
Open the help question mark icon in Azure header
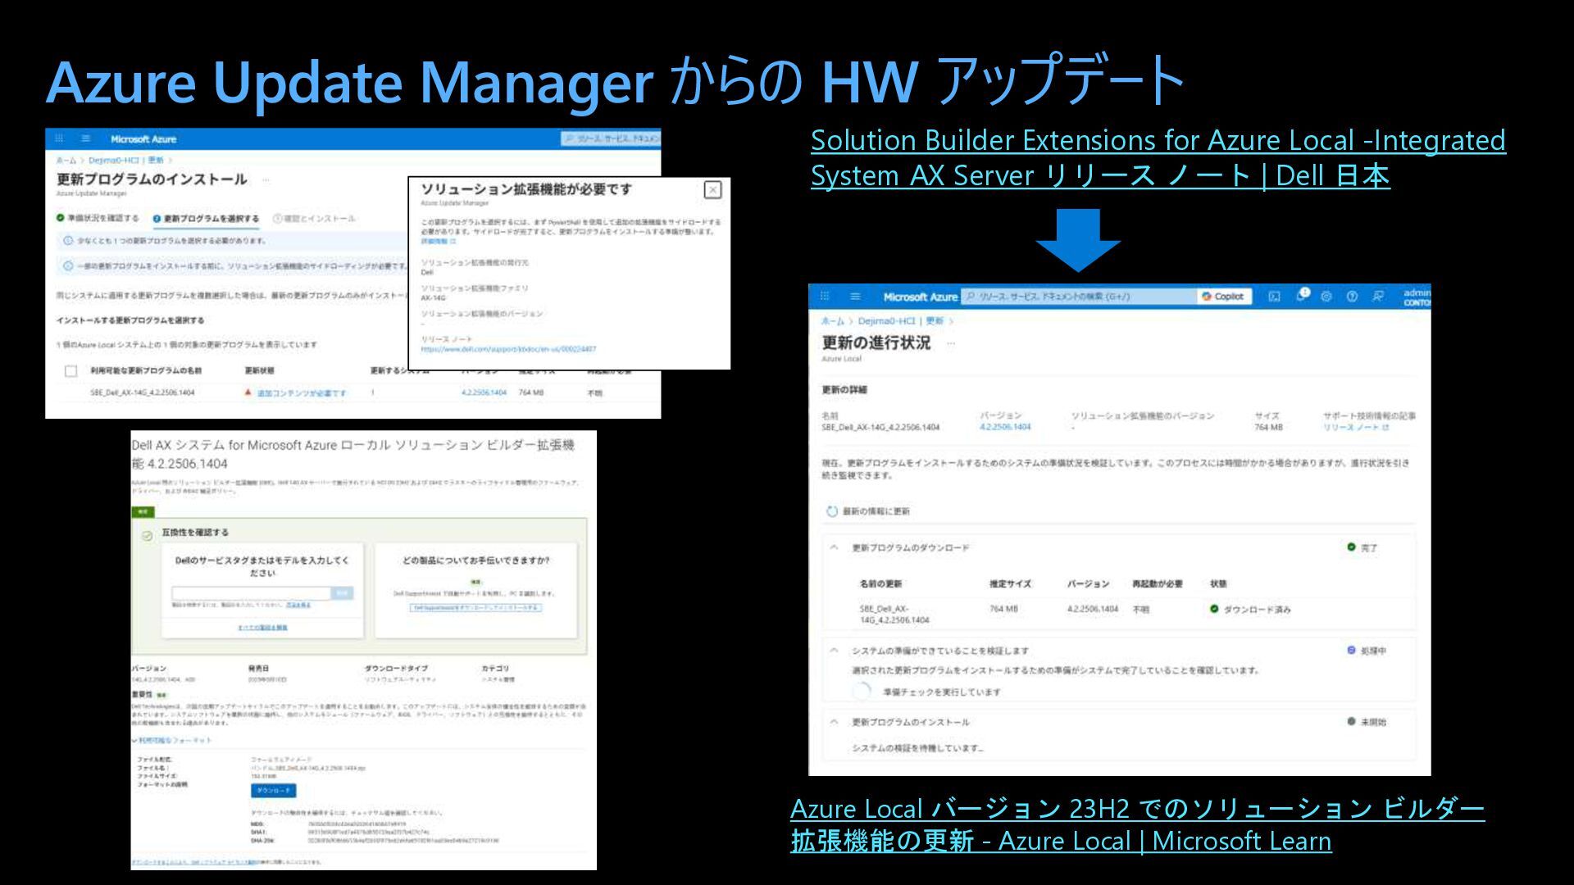point(1352,297)
